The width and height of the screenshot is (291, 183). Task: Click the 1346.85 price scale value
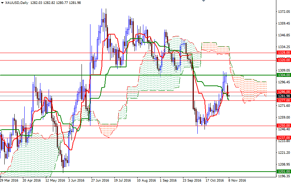pos(284,35)
